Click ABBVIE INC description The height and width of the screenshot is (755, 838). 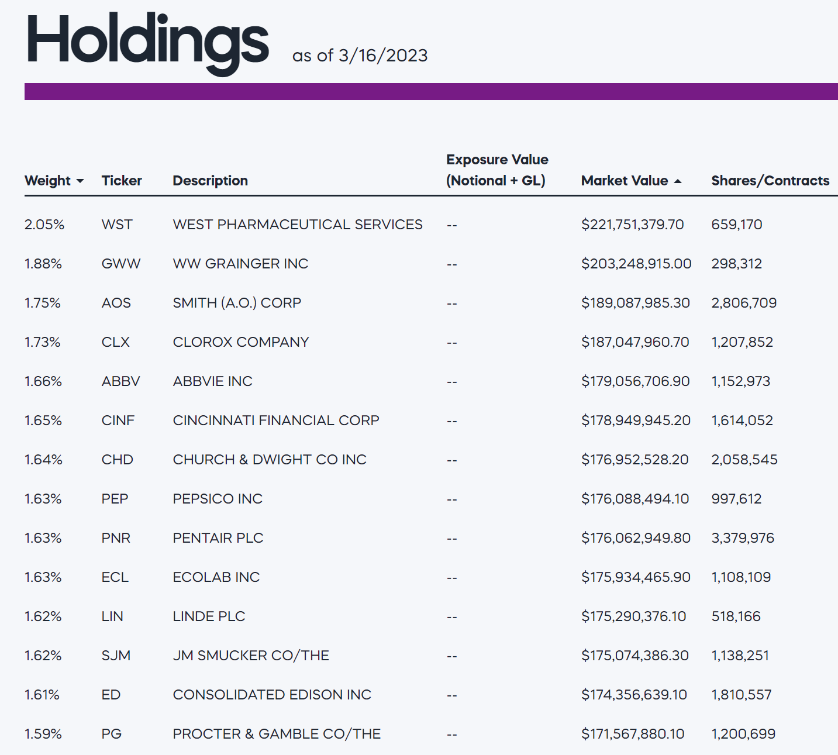click(213, 381)
